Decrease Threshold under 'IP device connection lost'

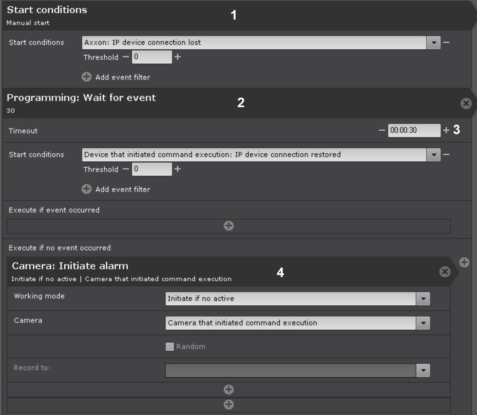126,57
